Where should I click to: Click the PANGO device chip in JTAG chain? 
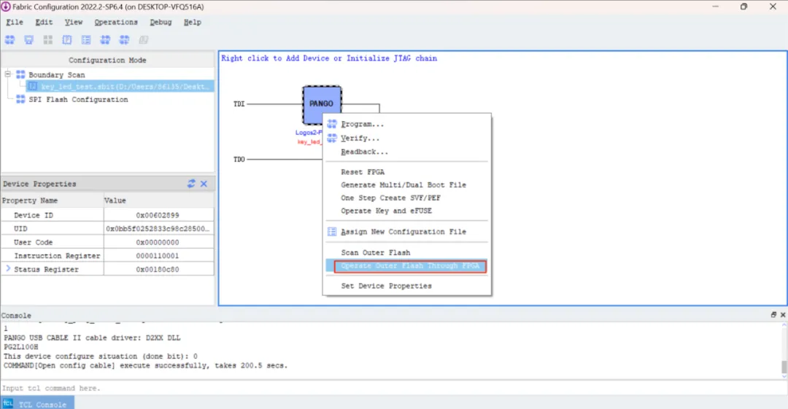[x=322, y=104]
